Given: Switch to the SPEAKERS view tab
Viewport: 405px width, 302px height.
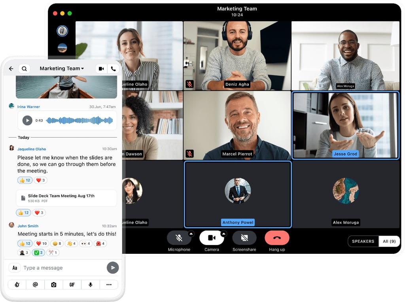Looking at the screenshot, I should tap(363, 241).
